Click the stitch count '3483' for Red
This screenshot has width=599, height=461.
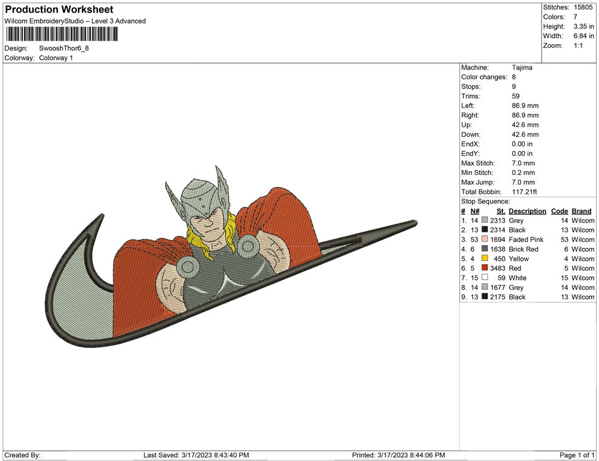[x=498, y=268]
